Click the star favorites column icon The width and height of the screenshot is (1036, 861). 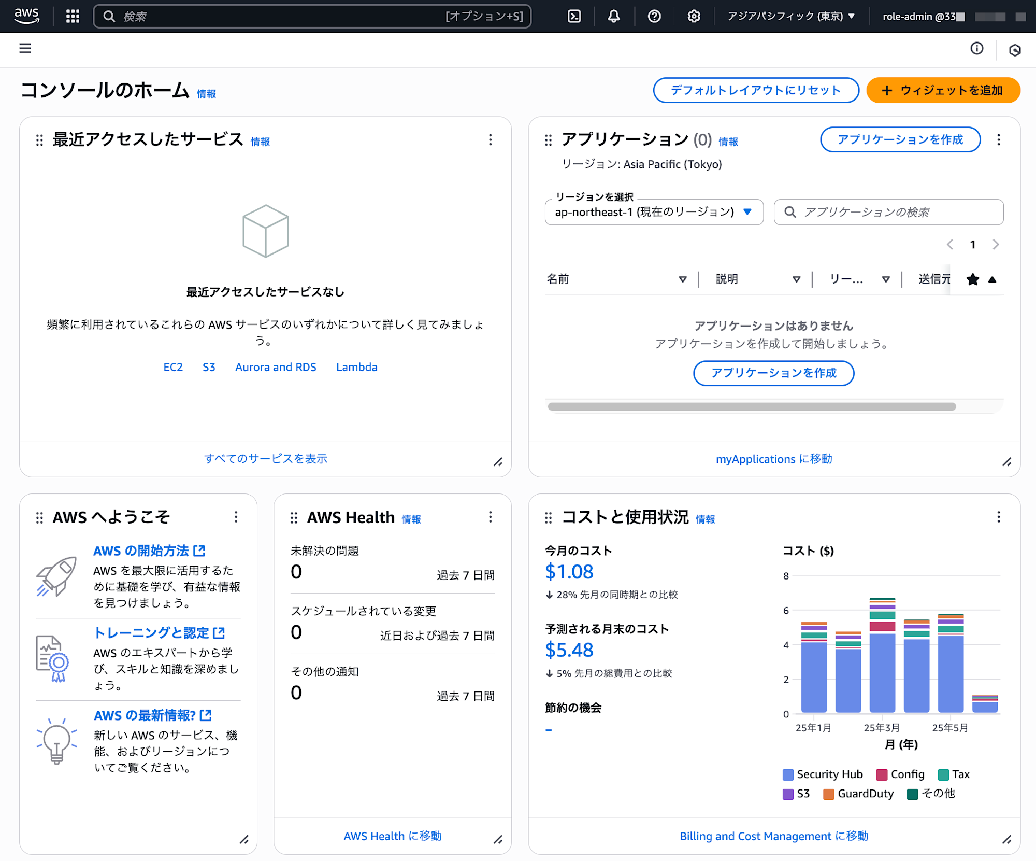973,279
